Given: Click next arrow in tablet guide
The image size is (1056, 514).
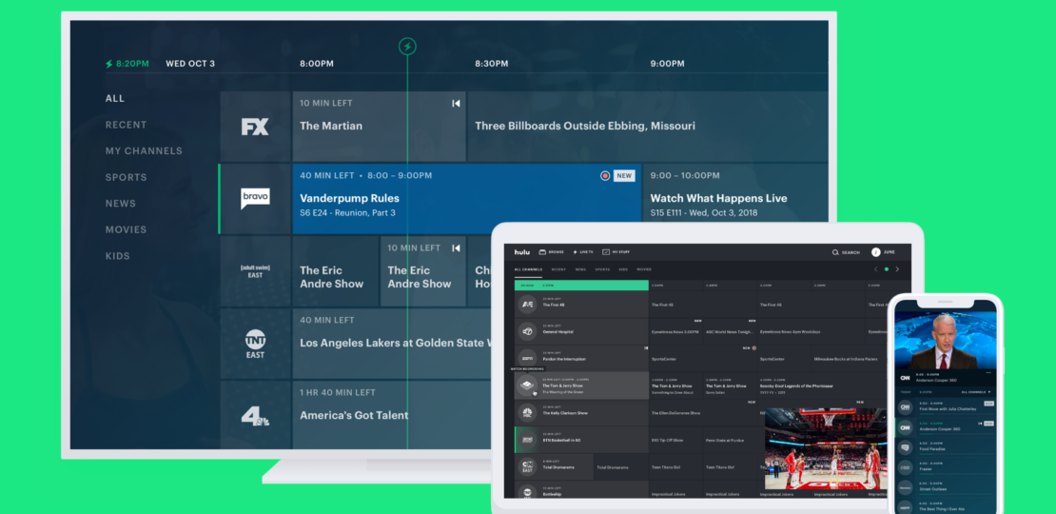Looking at the screenshot, I should [896, 269].
